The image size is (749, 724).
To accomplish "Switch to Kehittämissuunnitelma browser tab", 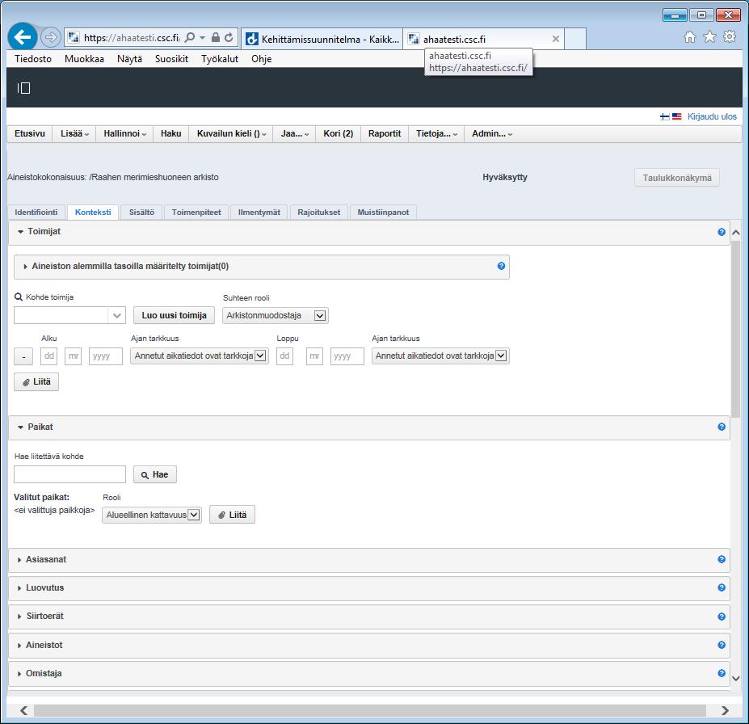I will point(322,39).
